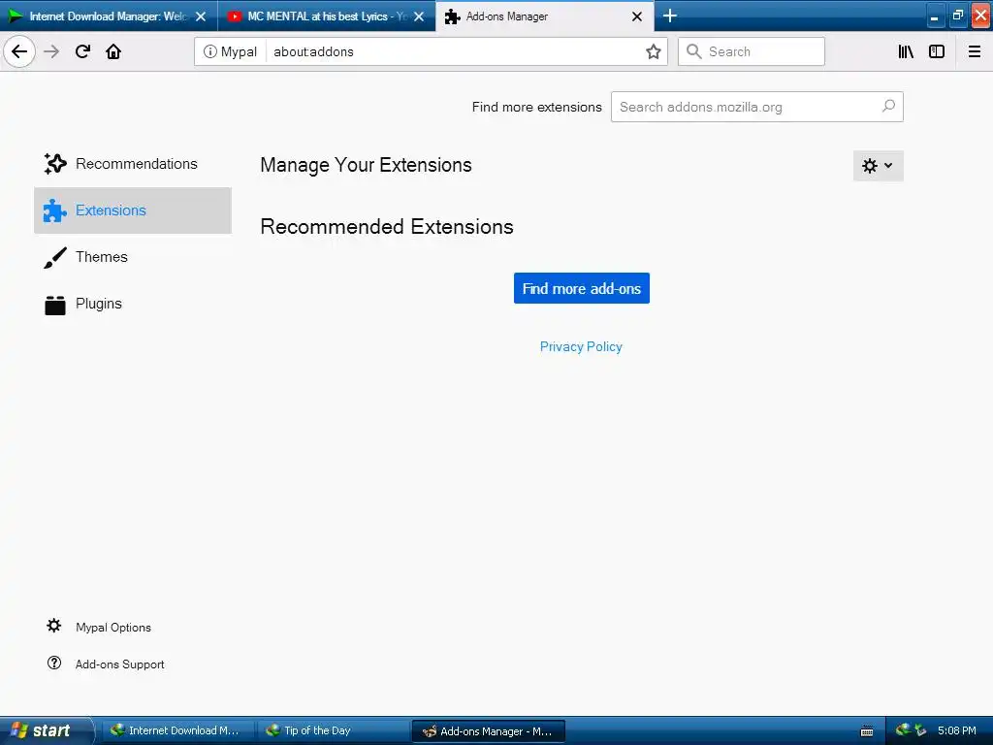Submit addon search with magnifier icon

(888, 106)
